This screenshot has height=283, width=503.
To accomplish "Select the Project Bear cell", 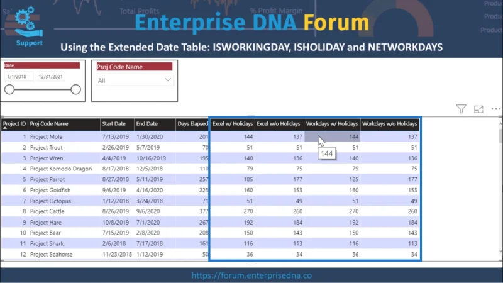I will [x=45, y=233].
